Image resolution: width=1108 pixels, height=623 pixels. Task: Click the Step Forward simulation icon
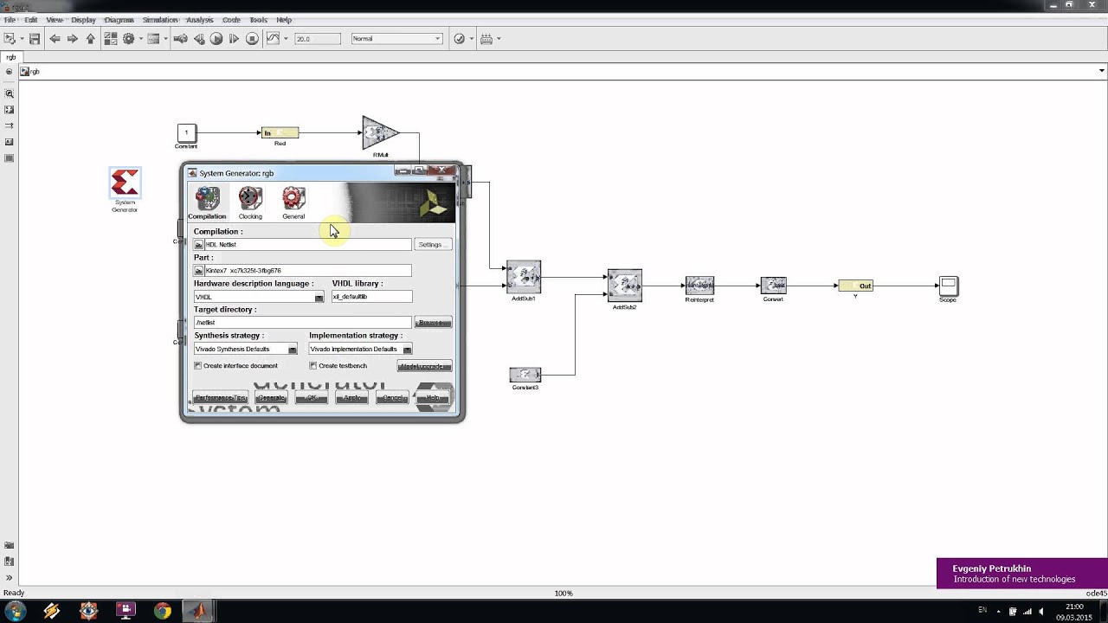(x=234, y=39)
